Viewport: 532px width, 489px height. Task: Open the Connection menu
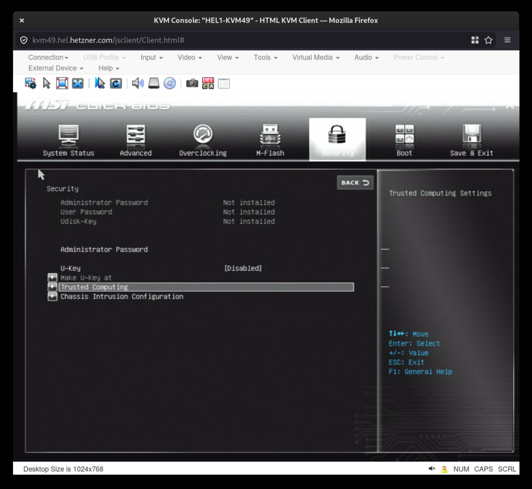tap(48, 58)
